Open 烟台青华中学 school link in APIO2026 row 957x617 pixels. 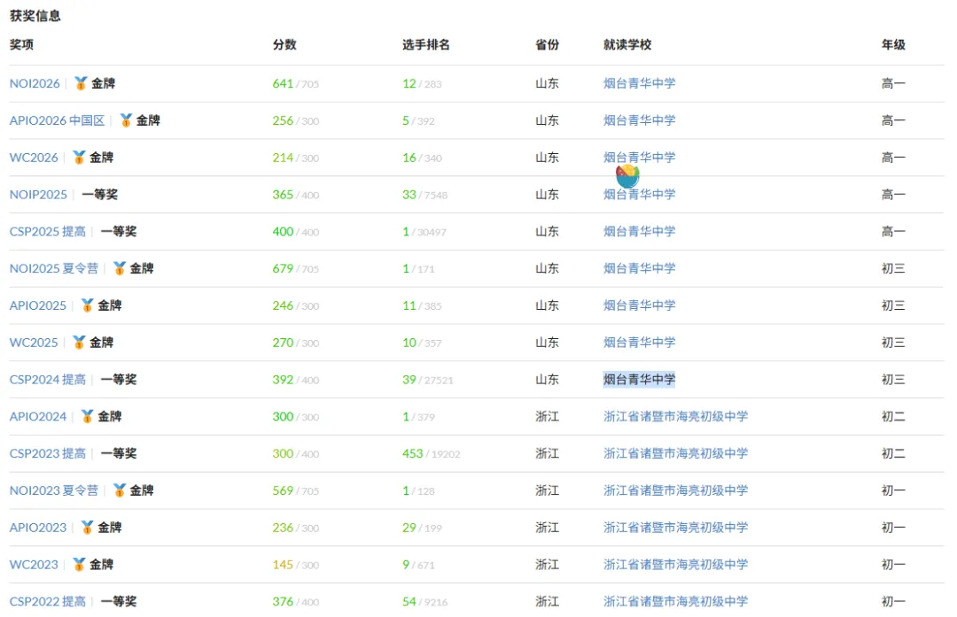click(639, 120)
